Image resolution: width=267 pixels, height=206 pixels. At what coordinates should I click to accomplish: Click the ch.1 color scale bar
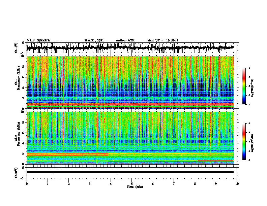click(244, 86)
